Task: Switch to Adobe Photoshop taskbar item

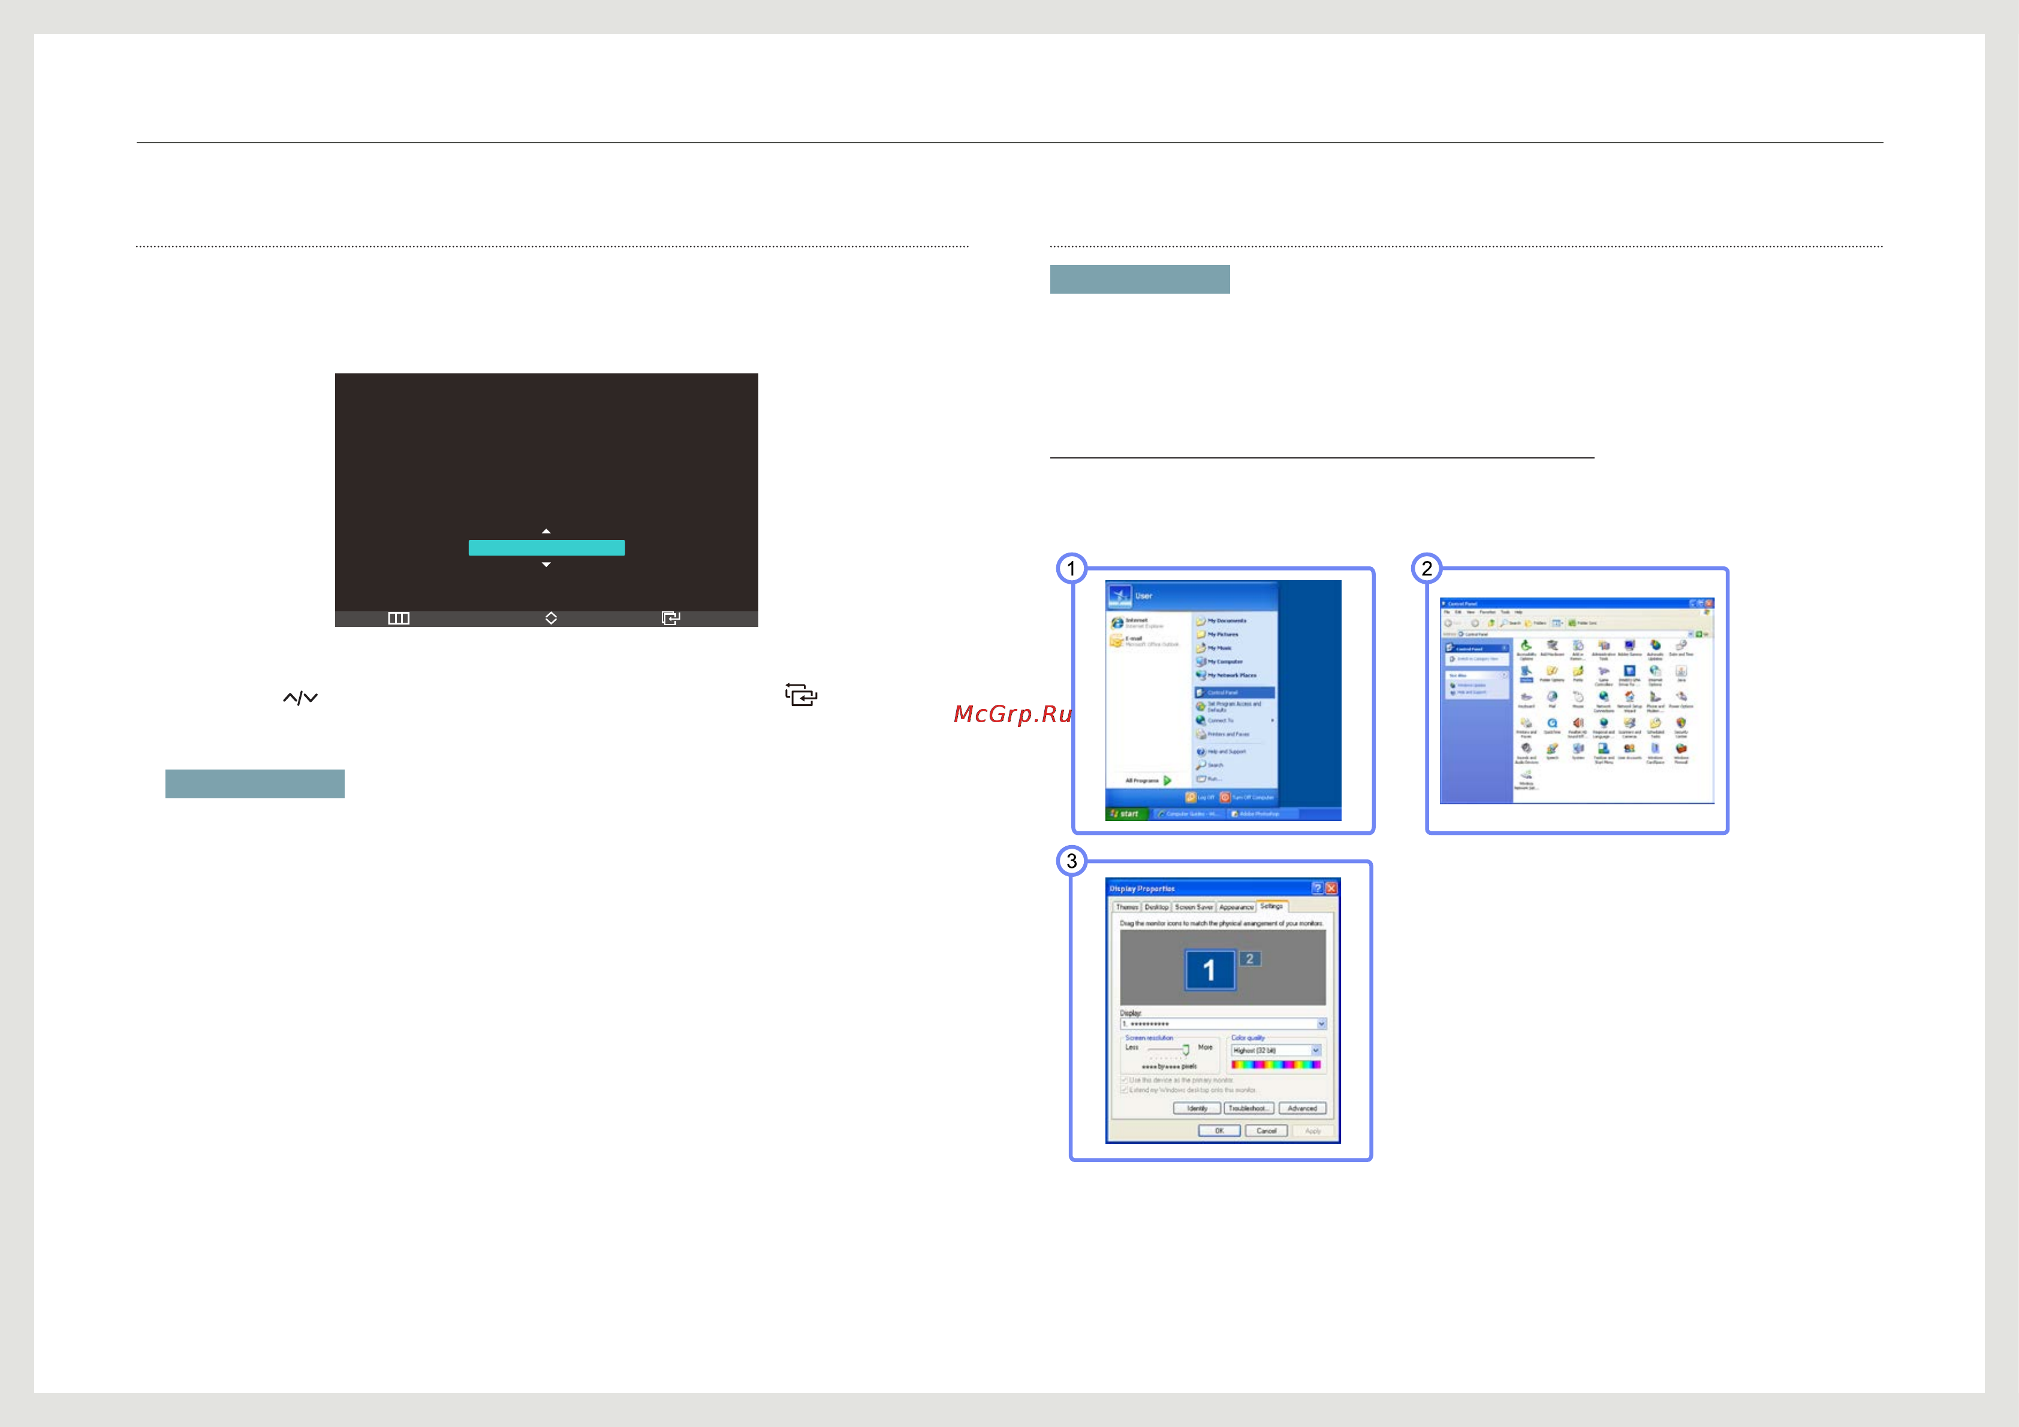Action: tap(1262, 814)
